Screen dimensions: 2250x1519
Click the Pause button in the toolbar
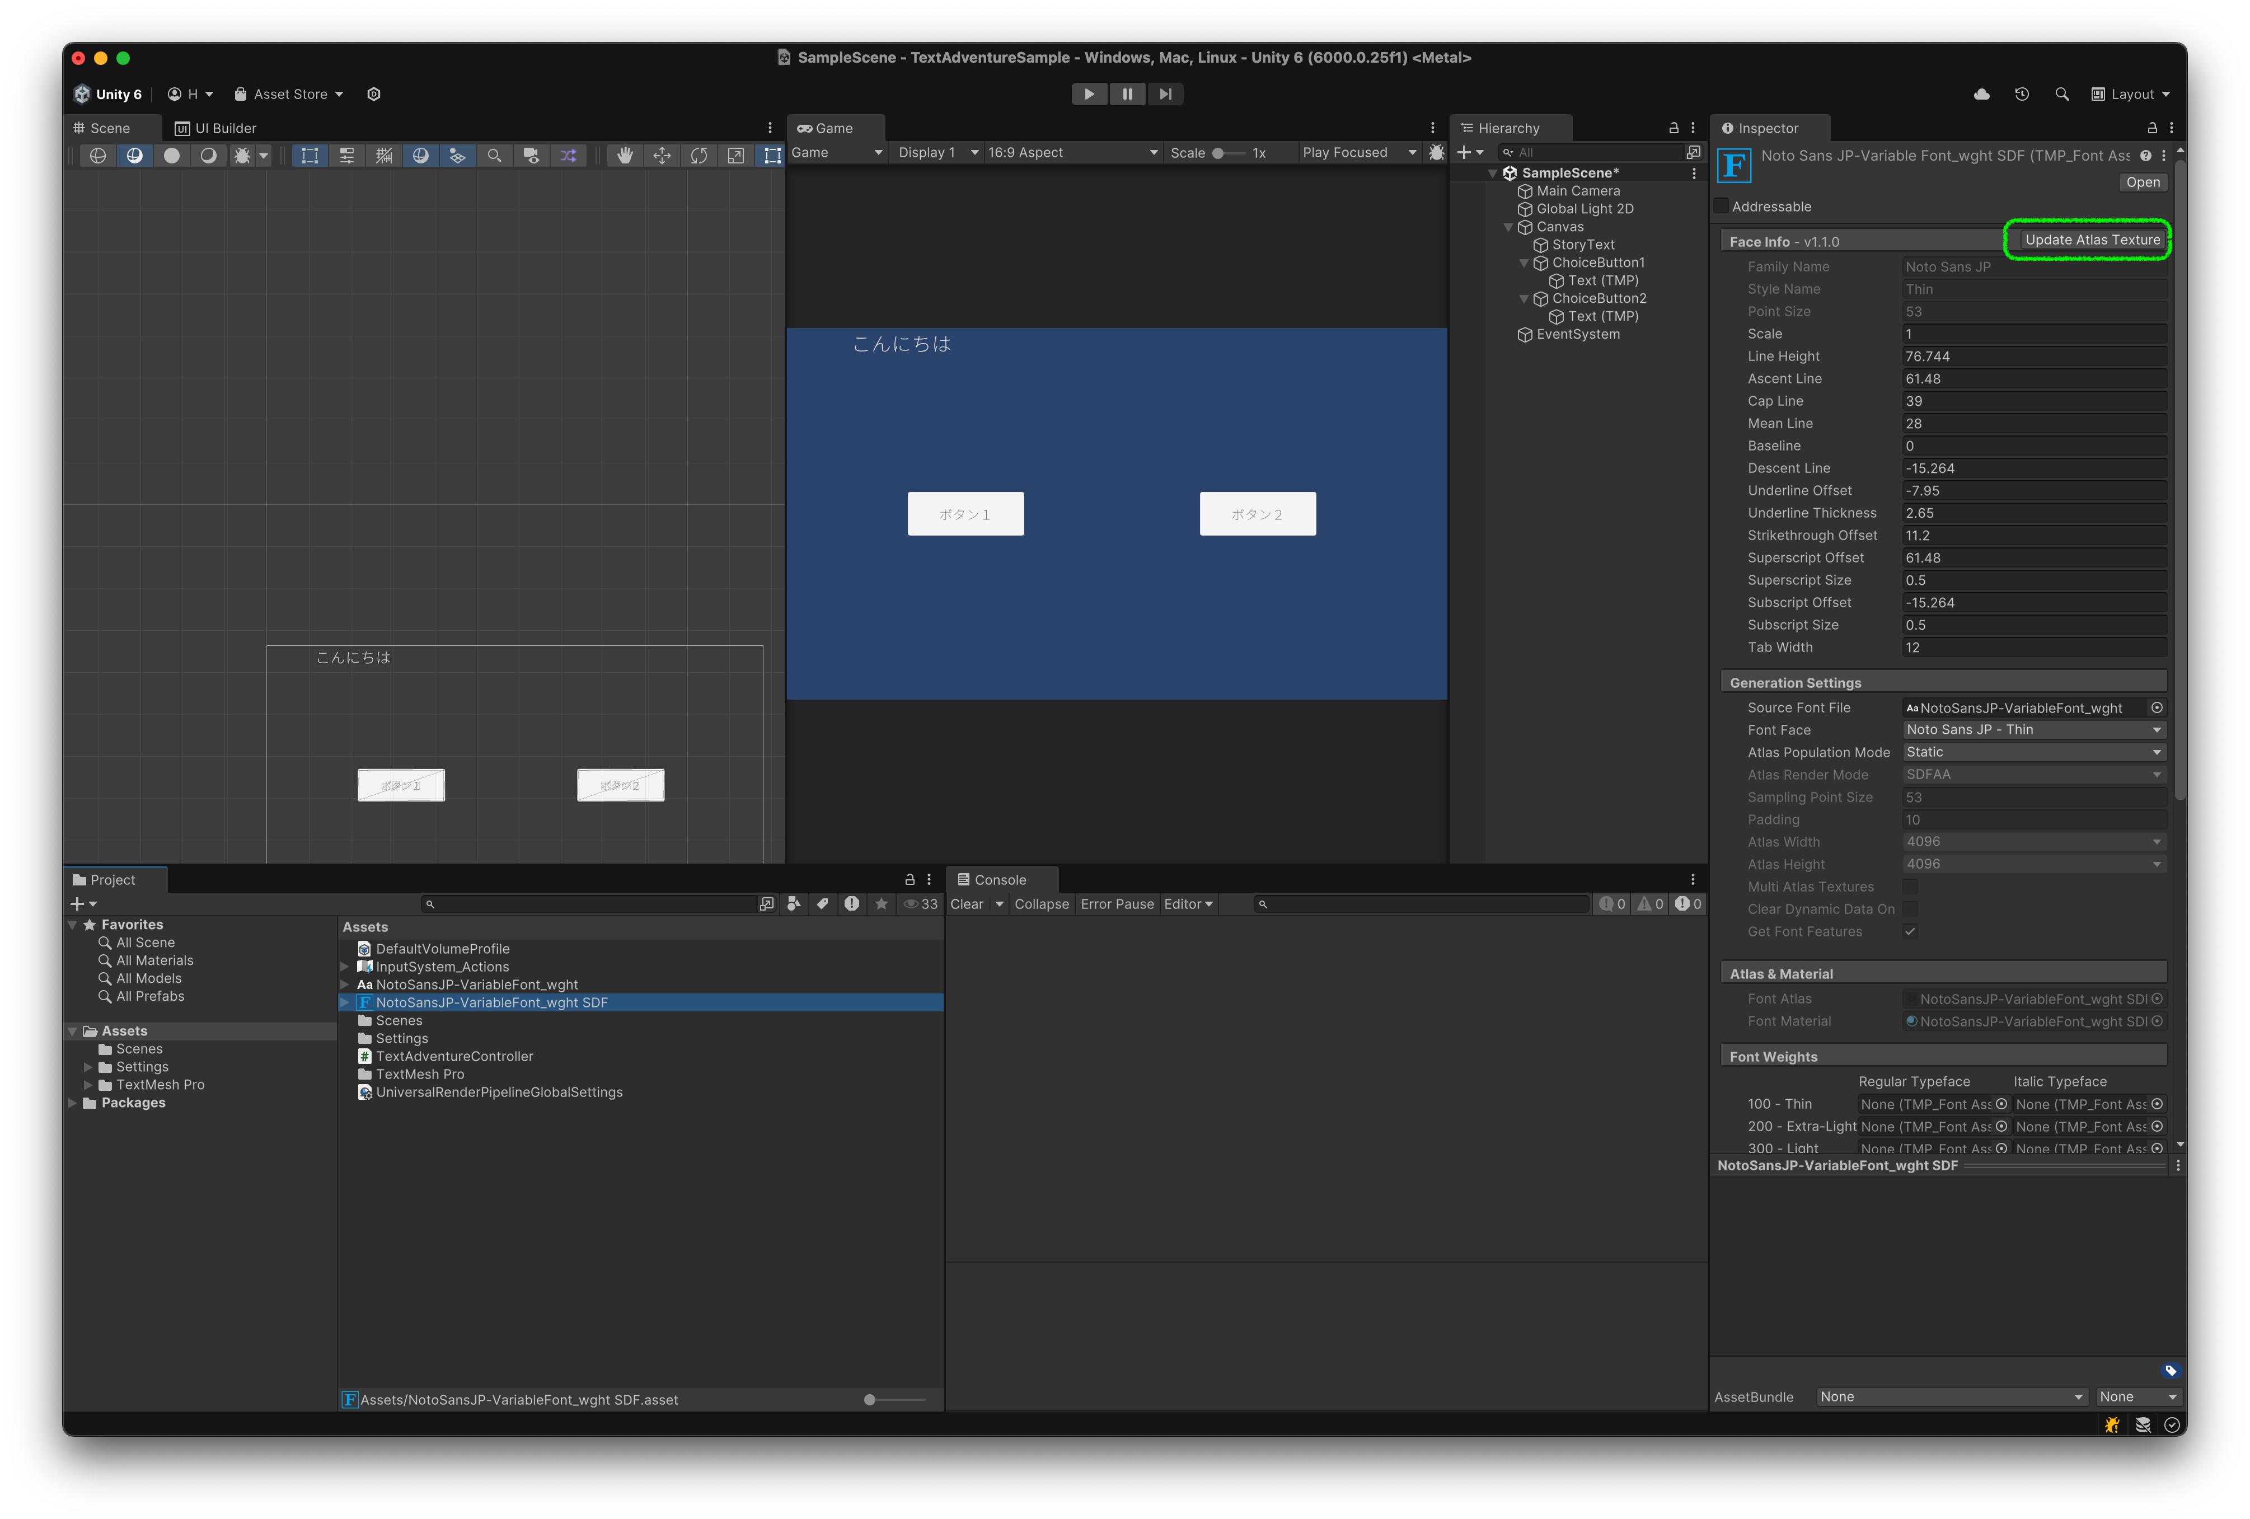point(1127,94)
